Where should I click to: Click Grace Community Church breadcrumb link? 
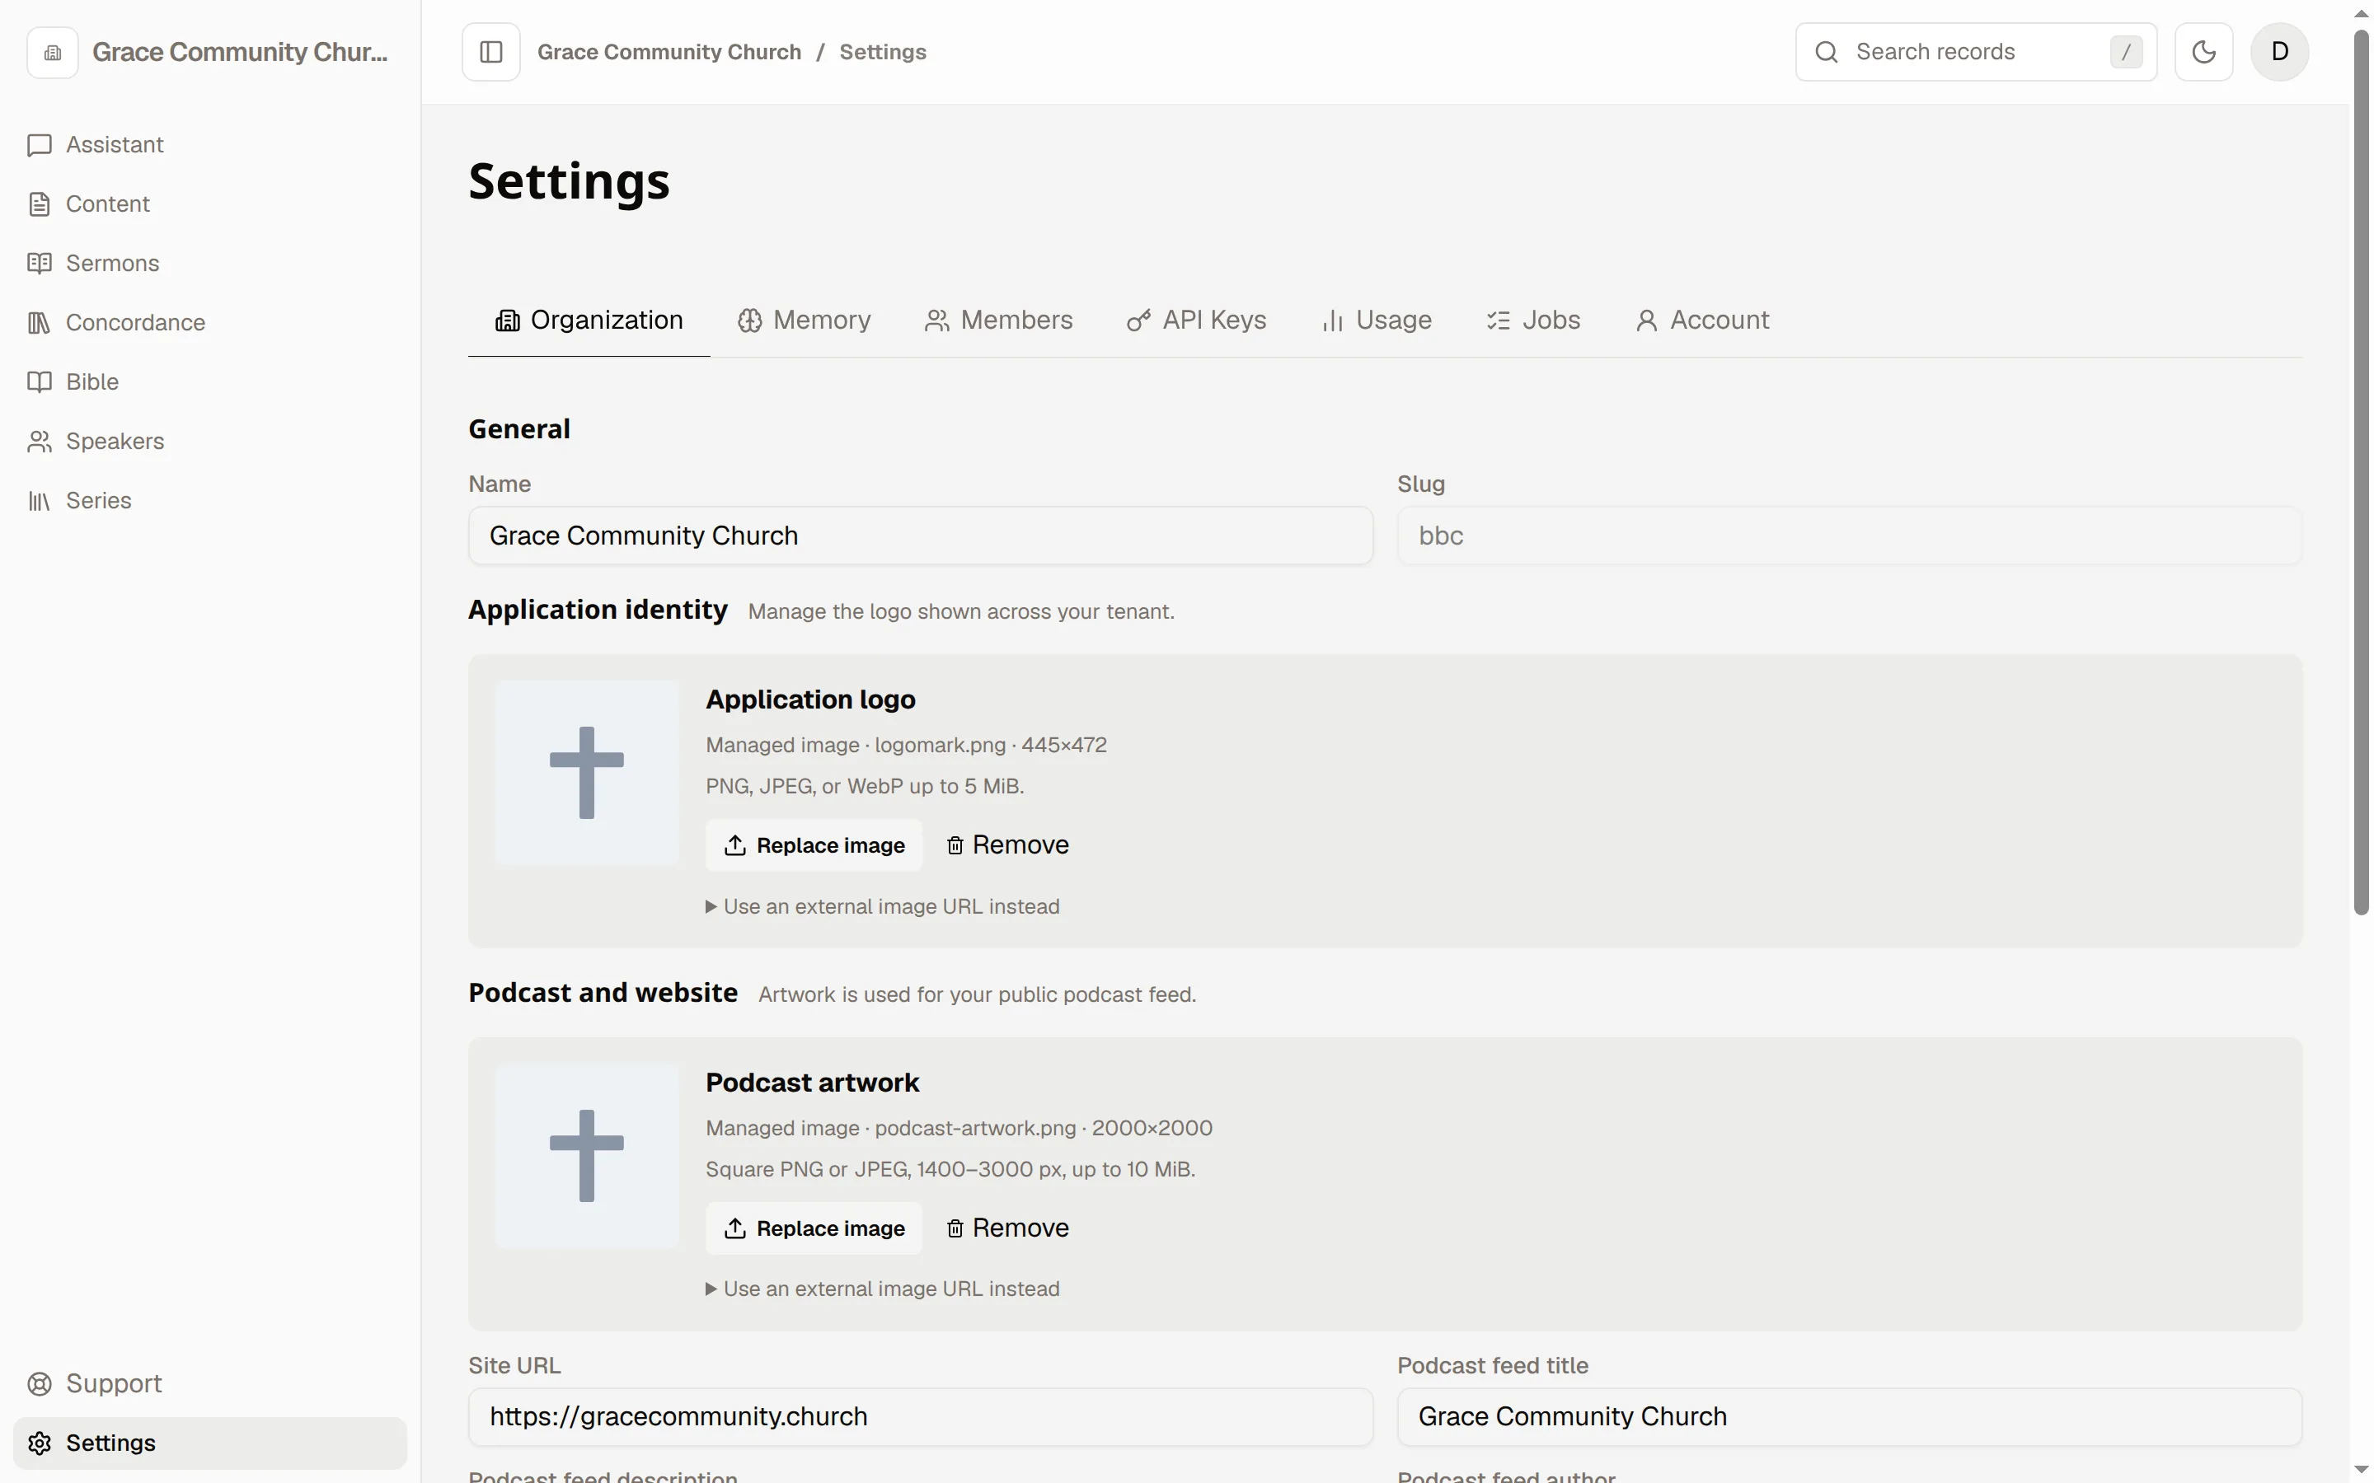pyautogui.click(x=669, y=52)
